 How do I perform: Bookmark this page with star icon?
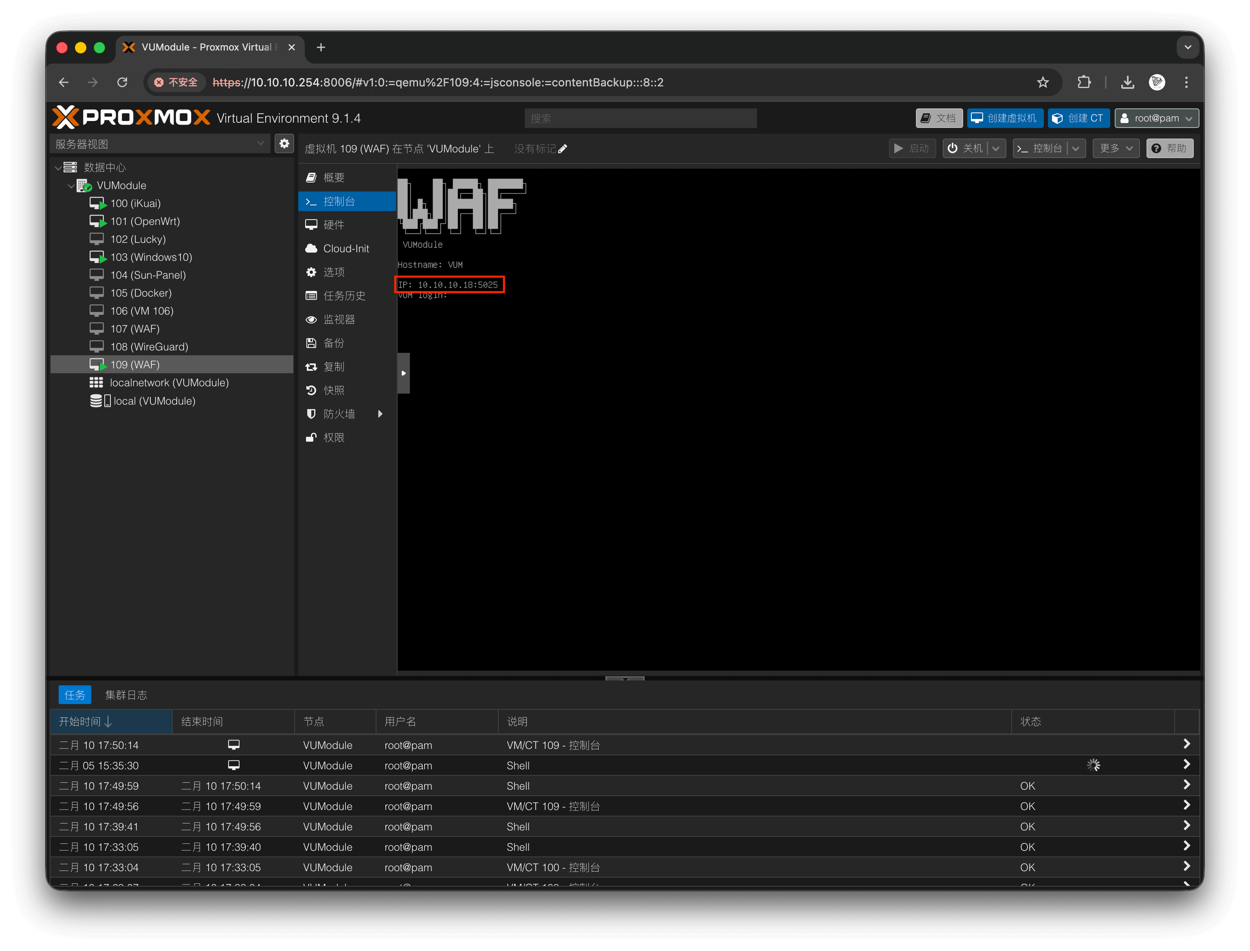pos(1043,83)
